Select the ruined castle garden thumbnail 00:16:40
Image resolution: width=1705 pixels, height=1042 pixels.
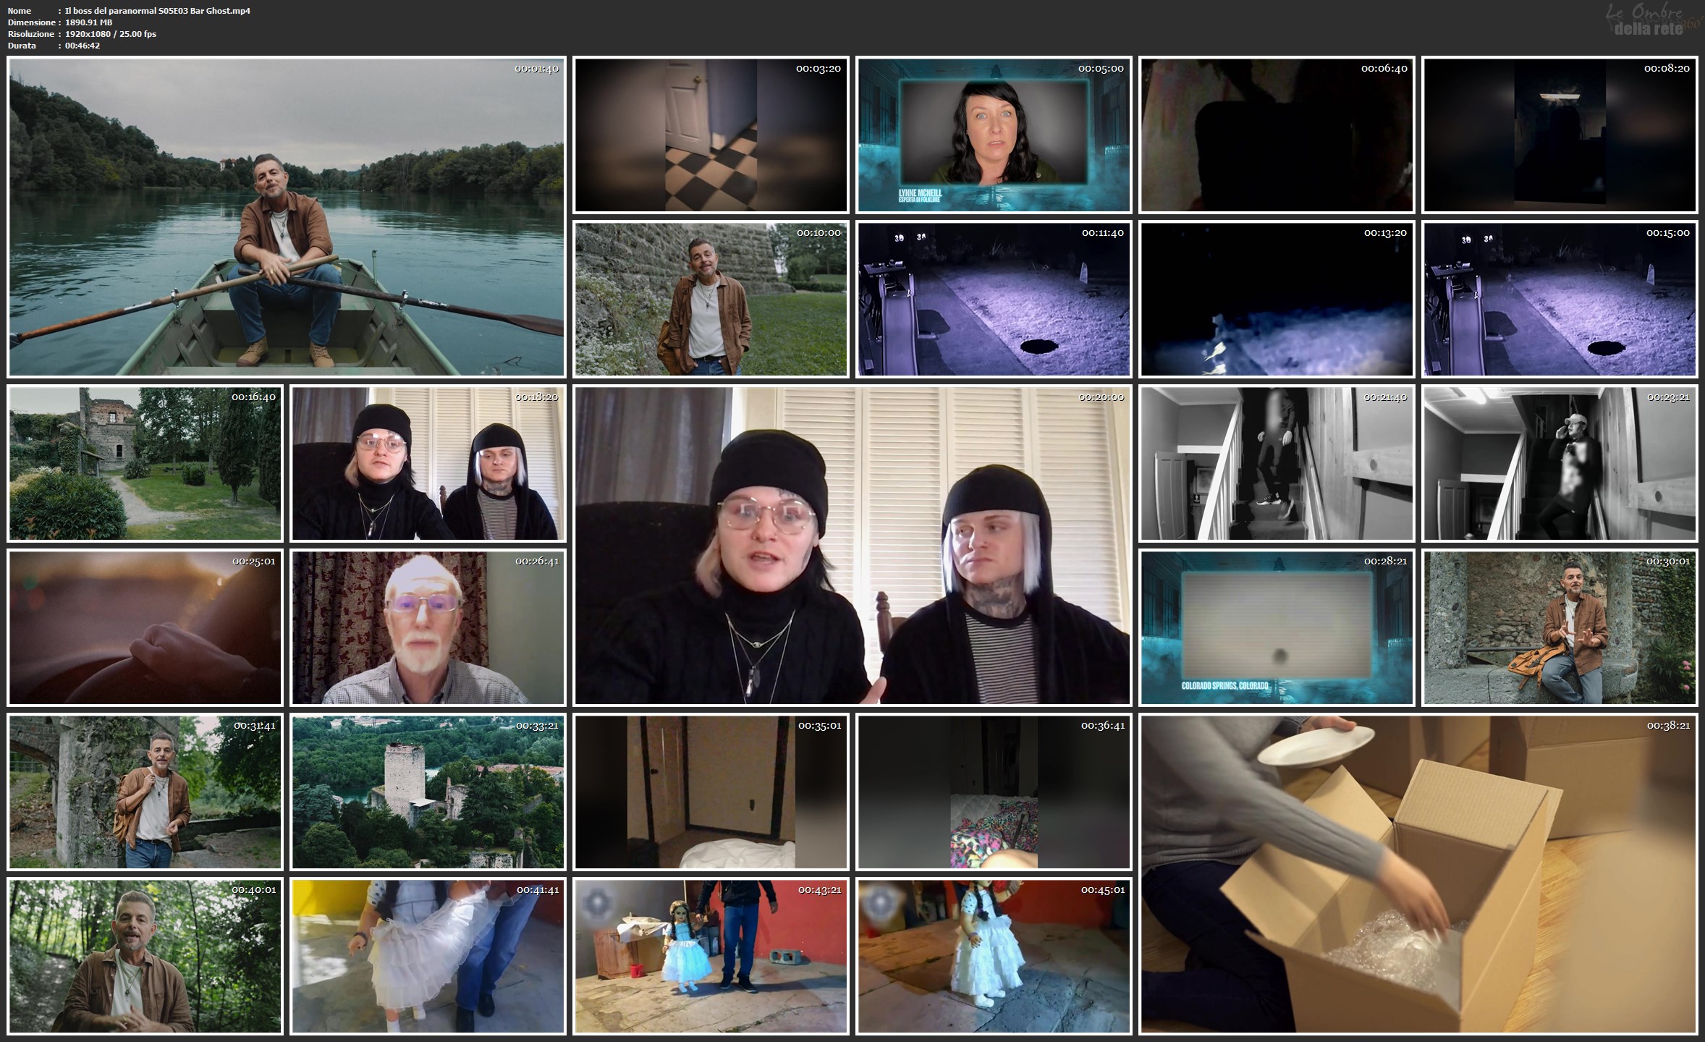coord(144,463)
